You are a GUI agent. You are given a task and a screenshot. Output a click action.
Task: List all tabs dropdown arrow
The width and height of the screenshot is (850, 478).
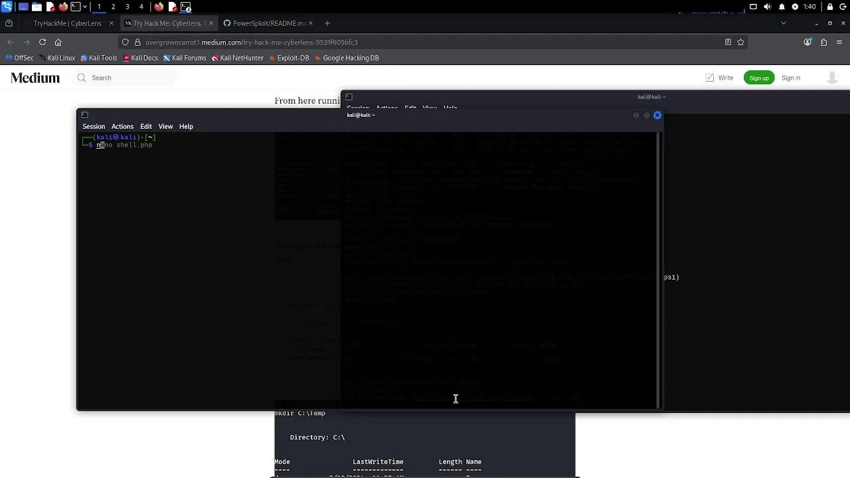[784, 23]
